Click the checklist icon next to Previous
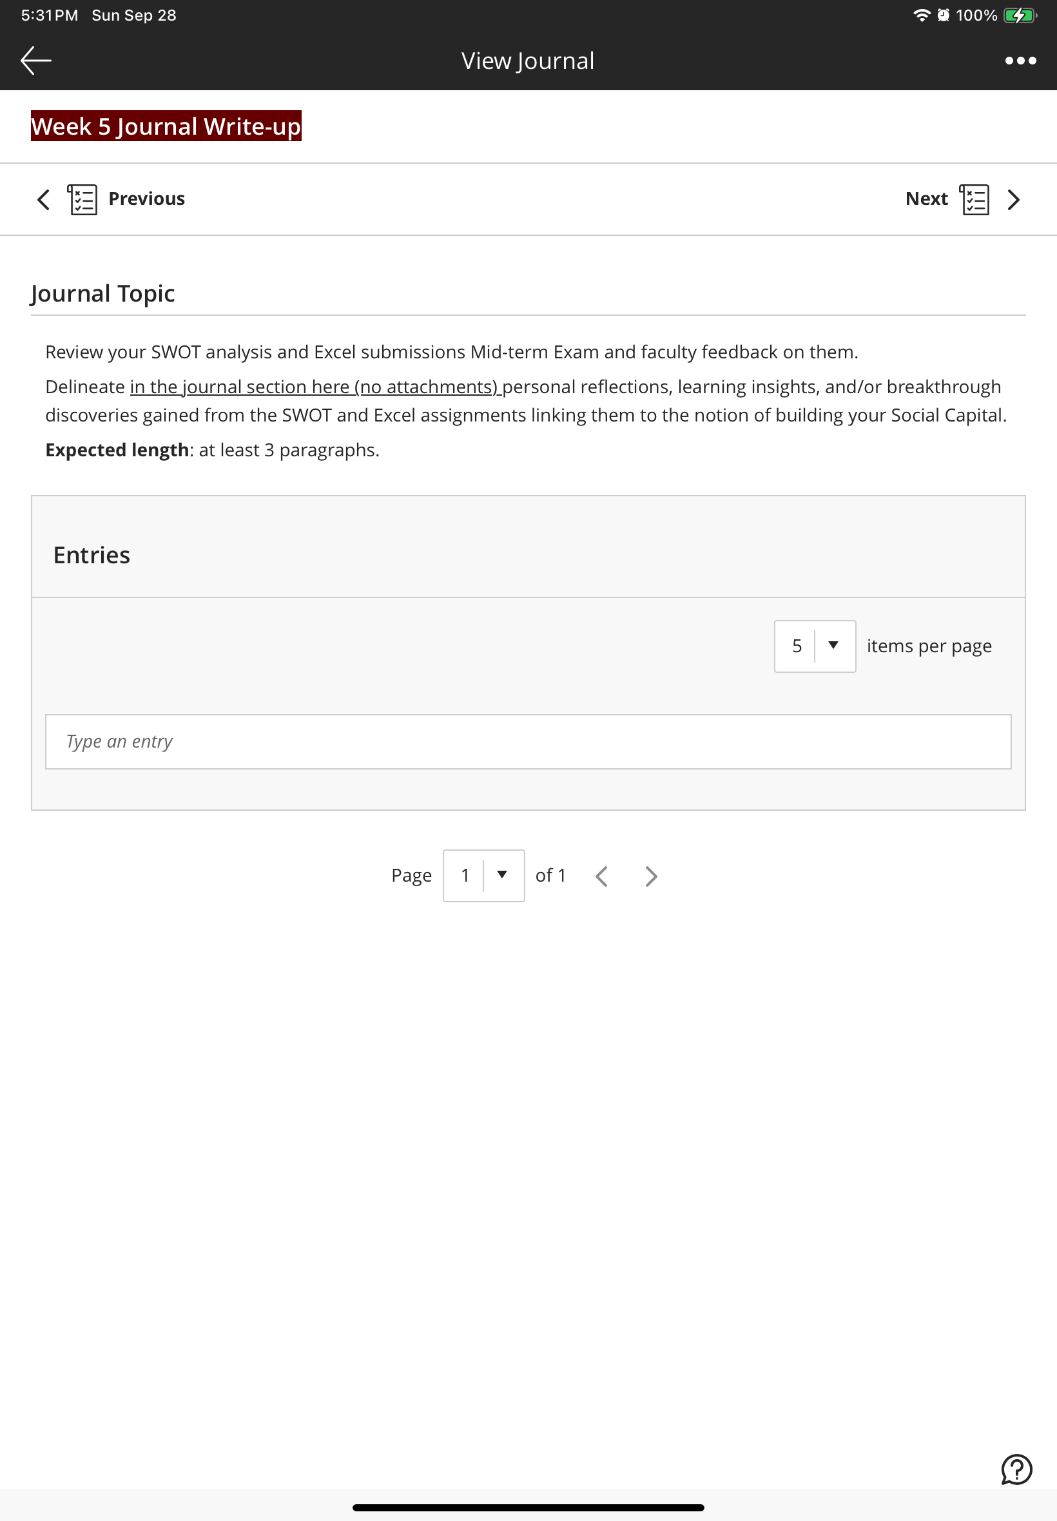 [x=82, y=199]
